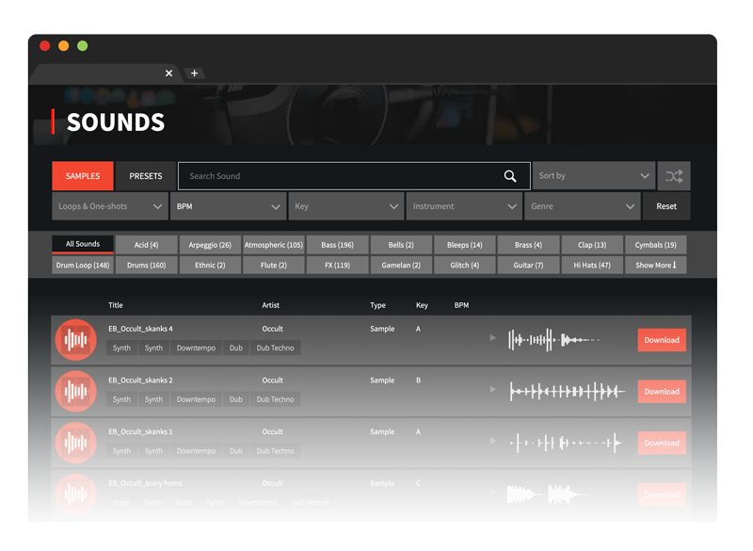Switch to the Presets tab

146,176
